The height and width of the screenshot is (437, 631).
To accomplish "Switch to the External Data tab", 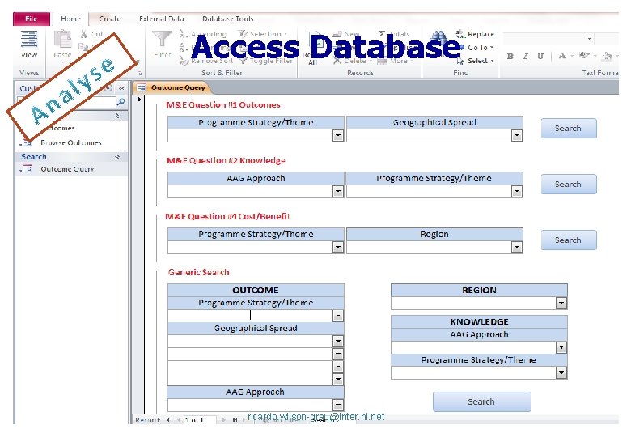I will coord(161,19).
